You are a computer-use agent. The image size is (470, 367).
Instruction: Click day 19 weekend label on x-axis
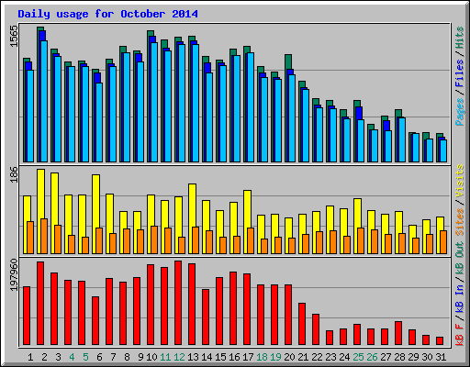(275, 357)
